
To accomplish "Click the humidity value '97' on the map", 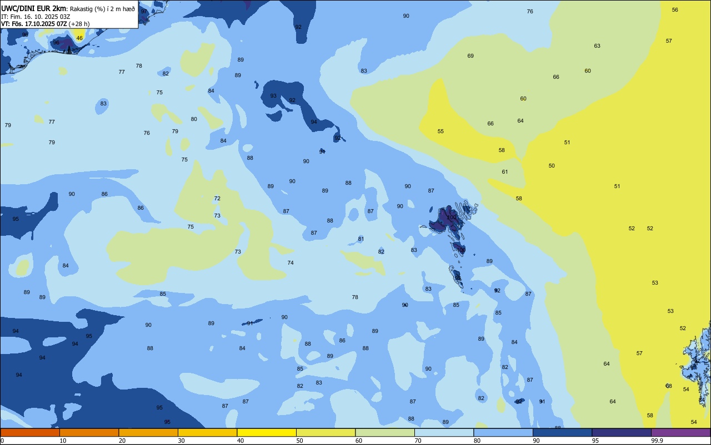I will tap(144, 12).
